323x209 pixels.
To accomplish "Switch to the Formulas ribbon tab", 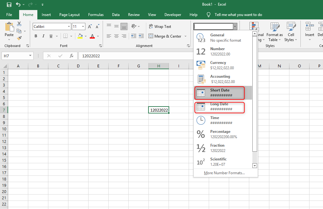I will (96, 15).
